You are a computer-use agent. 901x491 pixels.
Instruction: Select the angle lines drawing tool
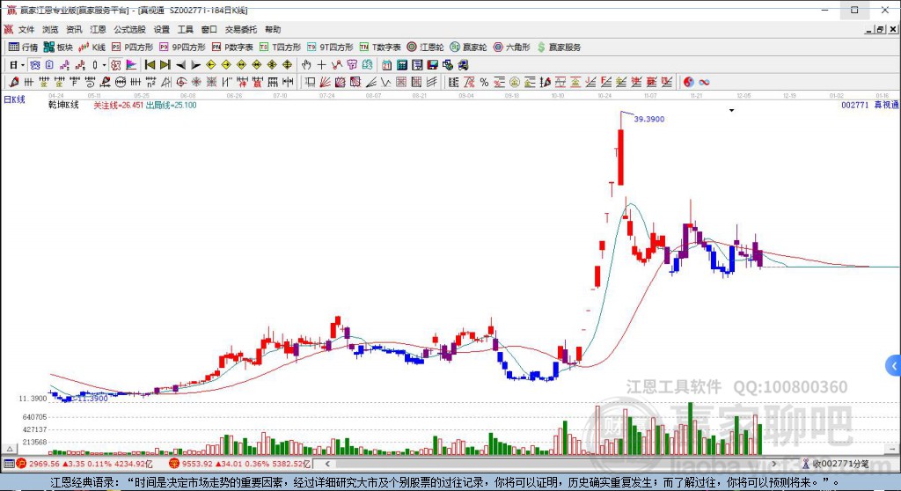tap(371, 82)
